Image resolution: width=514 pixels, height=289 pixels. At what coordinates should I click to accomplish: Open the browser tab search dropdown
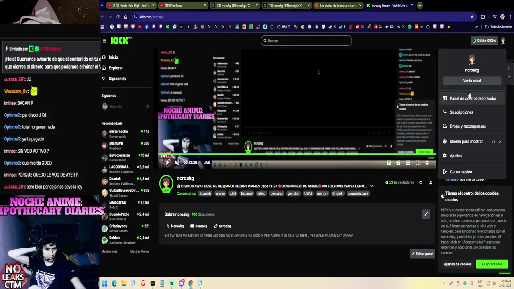(x=102, y=6)
